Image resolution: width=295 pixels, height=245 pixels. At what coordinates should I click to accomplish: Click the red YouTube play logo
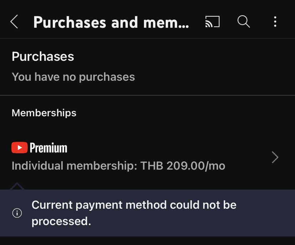[20, 148]
